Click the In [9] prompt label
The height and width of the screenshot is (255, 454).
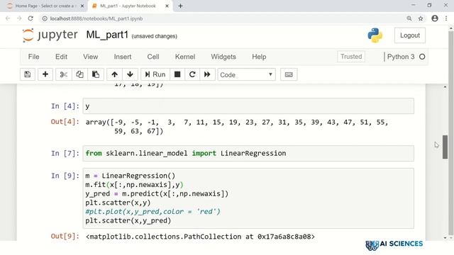click(65, 176)
